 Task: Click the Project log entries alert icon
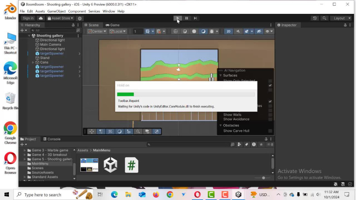point(254,145)
